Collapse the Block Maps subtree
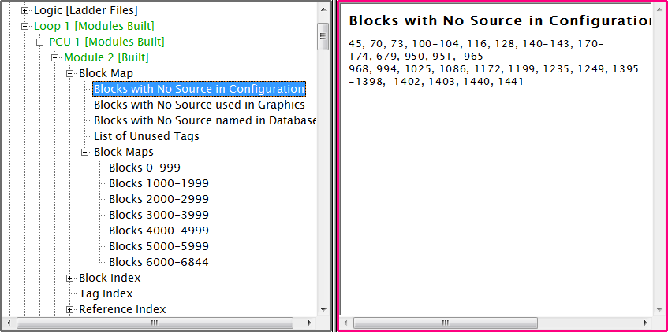The height and width of the screenshot is (332, 668). [85, 152]
